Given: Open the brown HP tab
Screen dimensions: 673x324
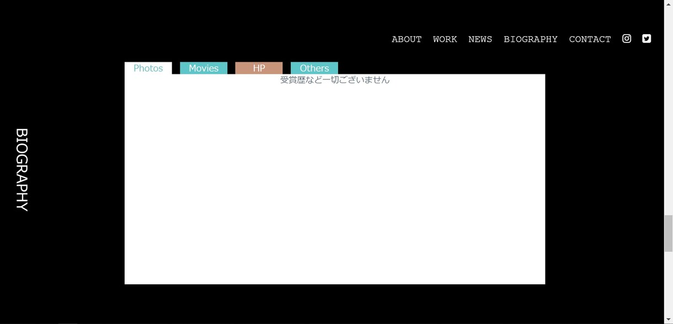Looking at the screenshot, I should tap(259, 68).
